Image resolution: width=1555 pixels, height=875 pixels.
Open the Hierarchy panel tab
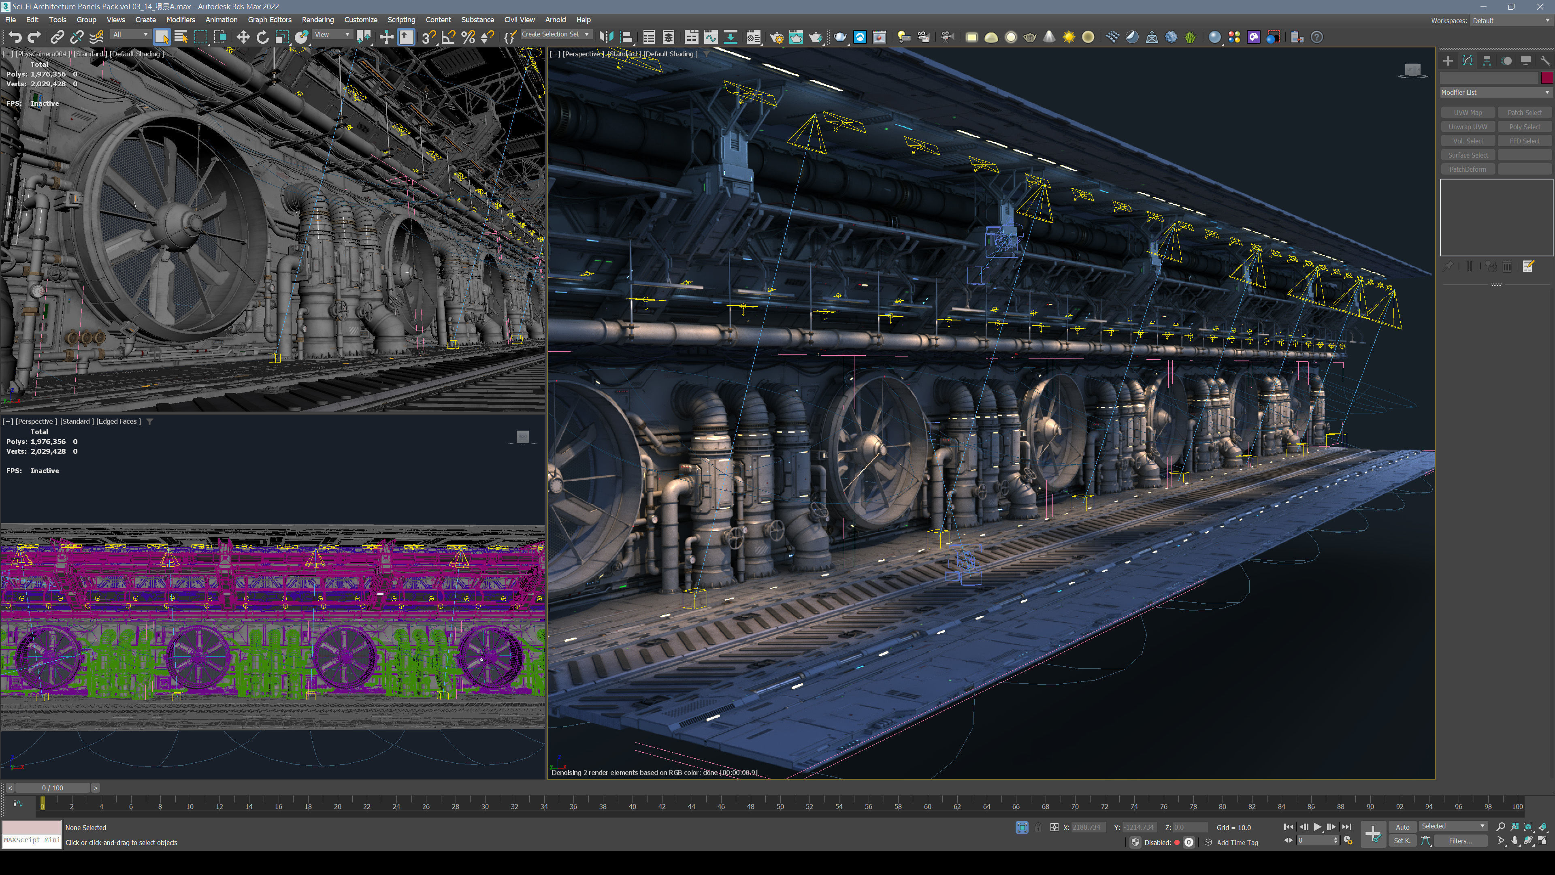click(1487, 61)
